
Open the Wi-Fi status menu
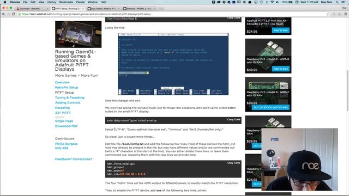pyautogui.click(x=272, y=2)
